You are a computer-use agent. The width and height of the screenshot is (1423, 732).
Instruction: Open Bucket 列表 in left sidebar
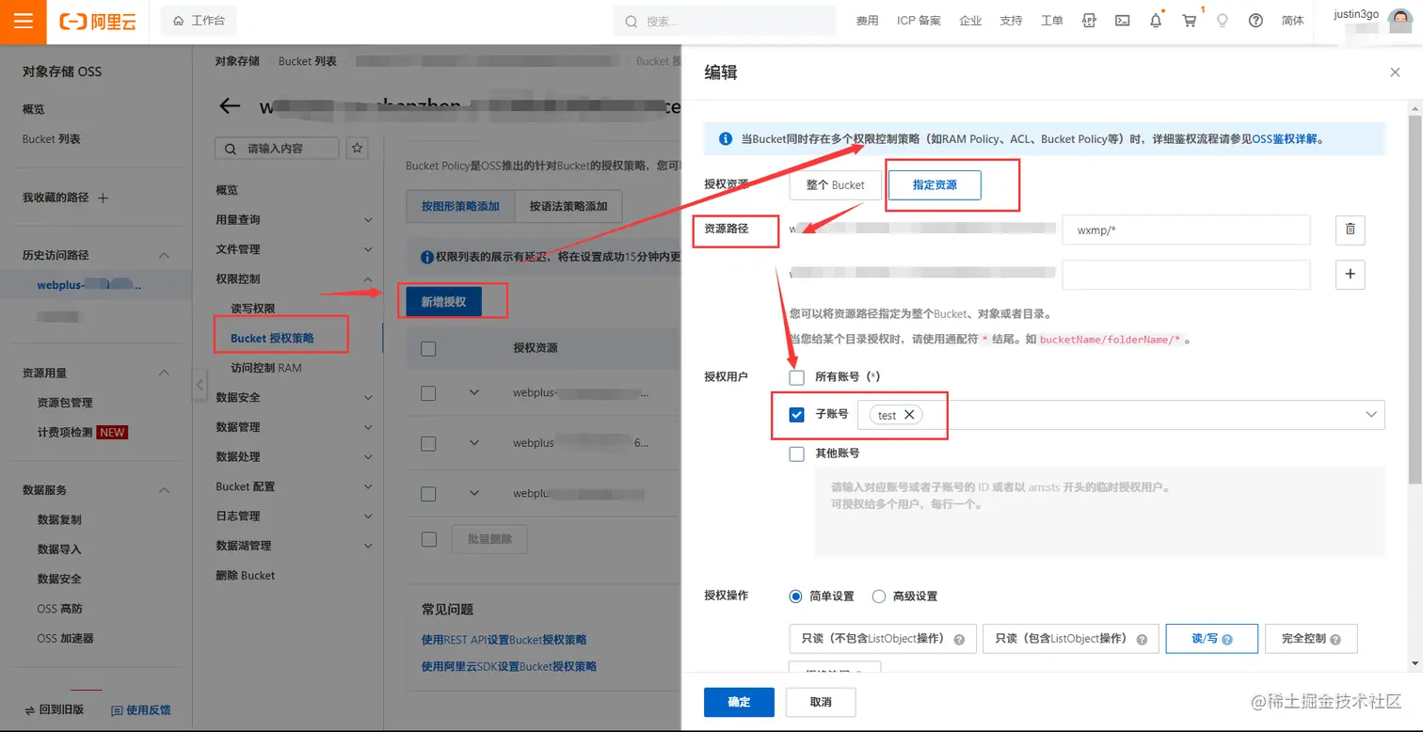(x=51, y=139)
